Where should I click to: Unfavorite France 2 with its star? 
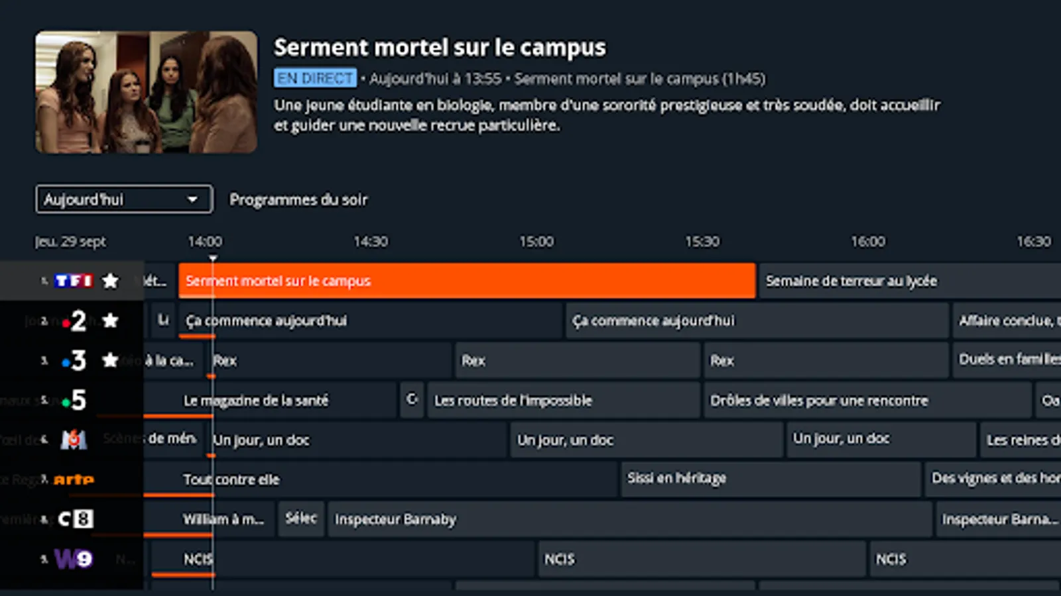(x=110, y=321)
